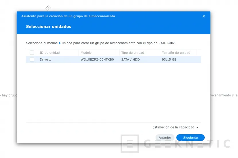Click the Modelo column header
238x158 pixels.
tap(86, 53)
